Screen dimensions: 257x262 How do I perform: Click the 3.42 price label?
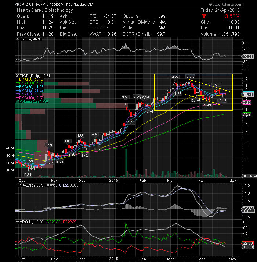(x=85, y=156)
